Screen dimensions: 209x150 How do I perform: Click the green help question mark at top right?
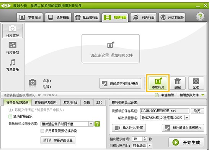coord(200,16)
